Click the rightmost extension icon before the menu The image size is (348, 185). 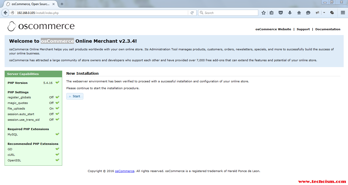point(332,12)
